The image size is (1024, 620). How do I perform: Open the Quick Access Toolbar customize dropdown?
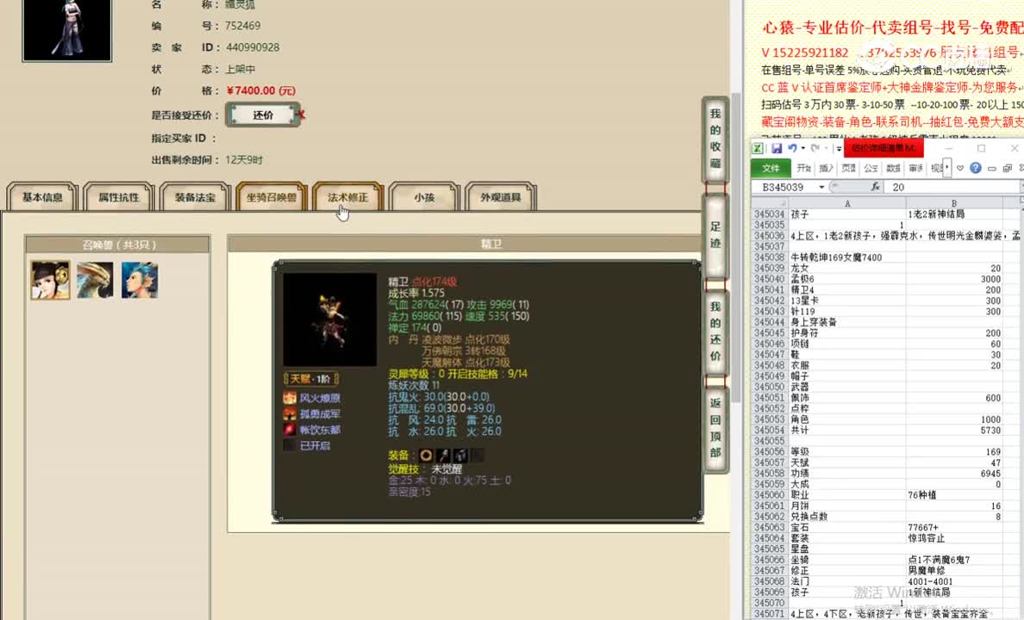tap(838, 149)
